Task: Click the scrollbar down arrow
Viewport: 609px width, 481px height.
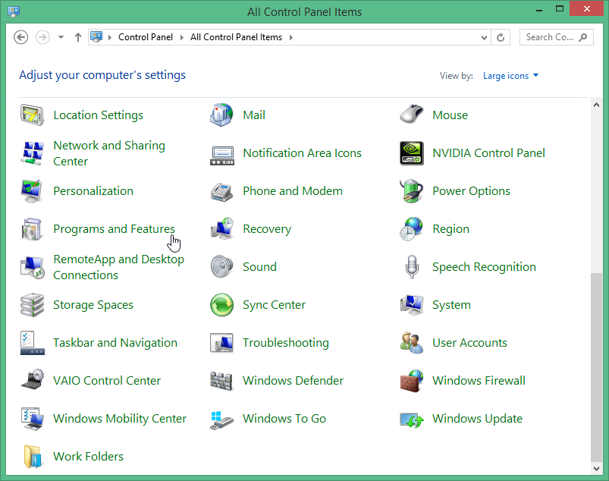Action: pyautogui.click(x=596, y=469)
